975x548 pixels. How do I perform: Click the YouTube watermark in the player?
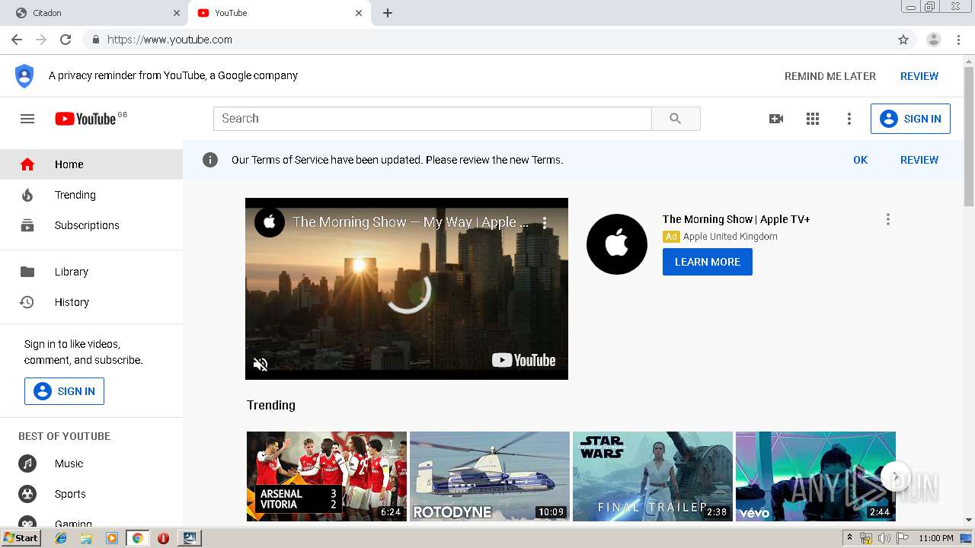pyautogui.click(x=524, y=360)
